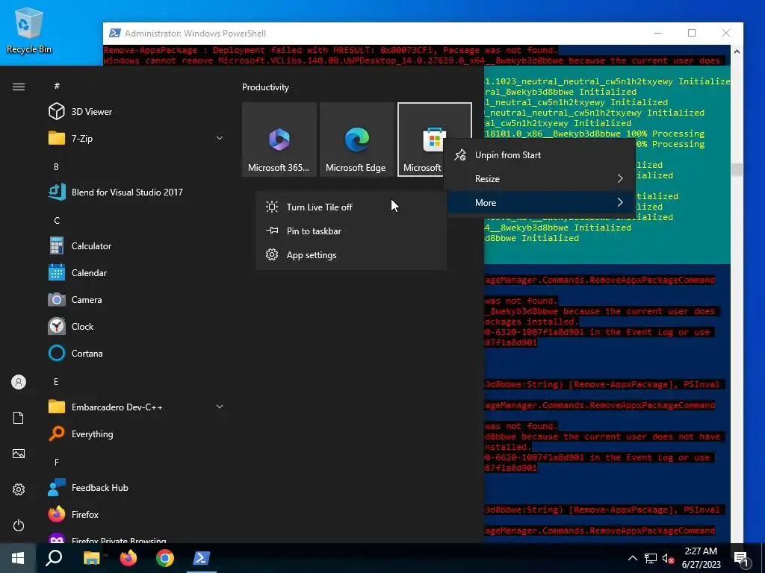This screenshot has height=573, width=765.
Task: Show hidden tray icons
Action: 632,558
